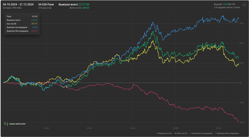Image resolution: width=249 pixels, height=137 pixels.
Task: Click tooltip 'Алл-ин EB' value $17.27
Action: (35, 24)
